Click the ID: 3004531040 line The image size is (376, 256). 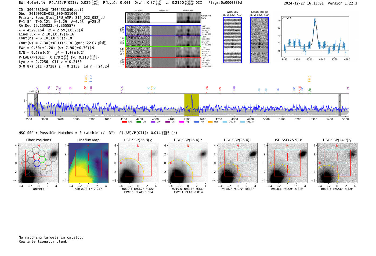[51, 10]
